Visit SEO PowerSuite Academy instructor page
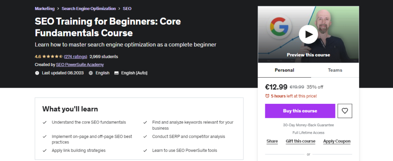The width and height of the screenshot is (393, 161). pyautogui.click(x=80, y=64)
